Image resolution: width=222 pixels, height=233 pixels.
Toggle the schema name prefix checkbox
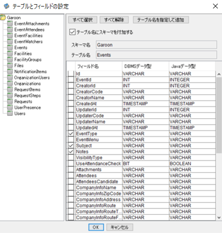72,32
